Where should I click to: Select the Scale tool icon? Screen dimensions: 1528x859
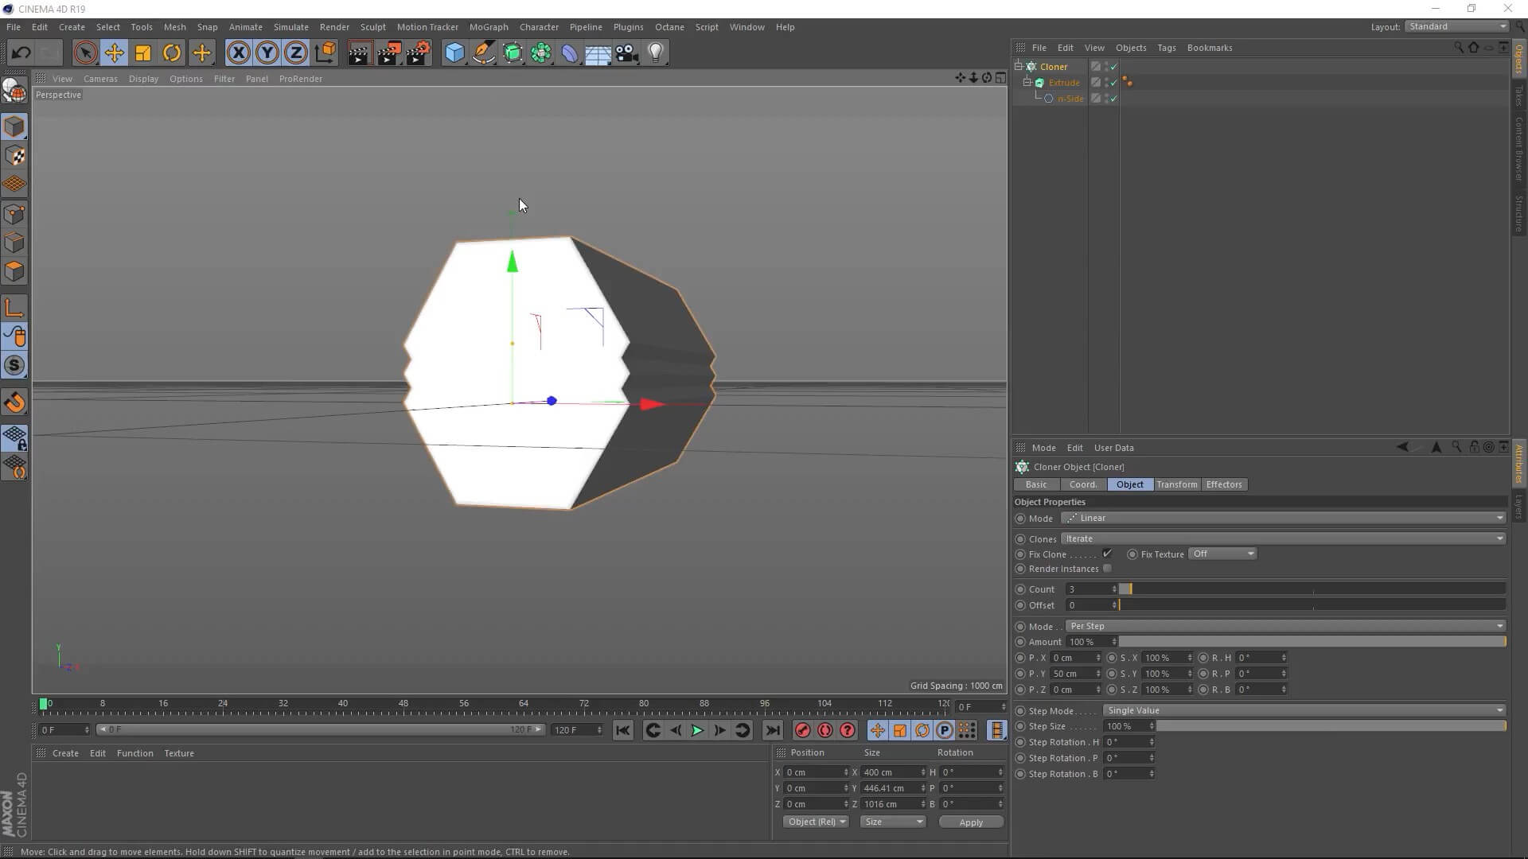[143, 53]
